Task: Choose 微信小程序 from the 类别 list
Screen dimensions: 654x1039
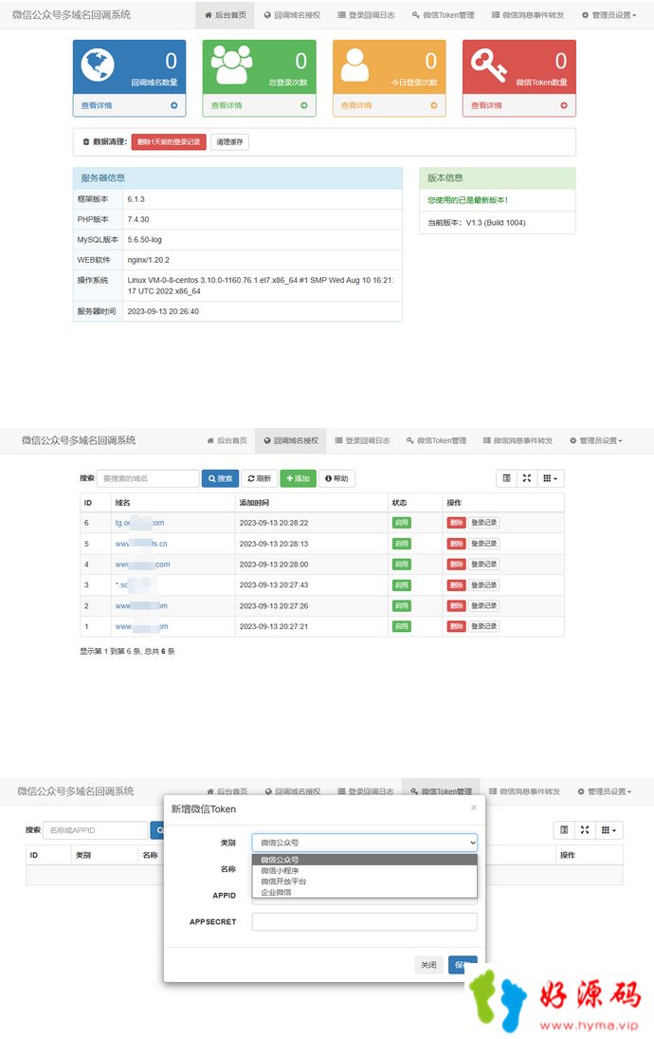Action: point(364,871)
